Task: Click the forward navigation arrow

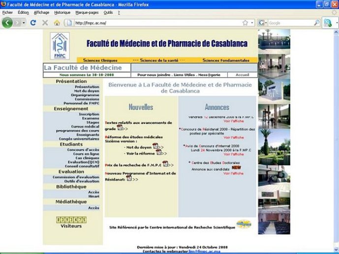Action: [x=17, y=23]
